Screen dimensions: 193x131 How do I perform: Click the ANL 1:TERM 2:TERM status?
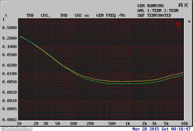[x=158, y=11]
